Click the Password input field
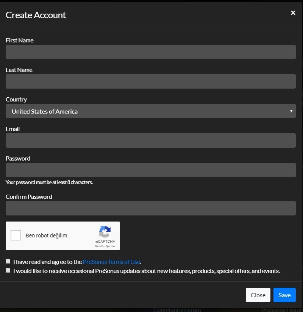The image size is (303, 312). coord(150,170)
